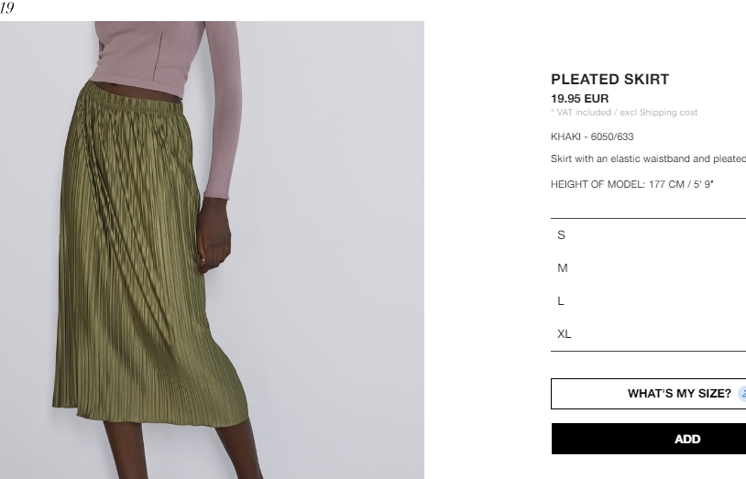Add the pleated skirt to cart
Viewport: 746px width, 479px height.
(649, 439)
